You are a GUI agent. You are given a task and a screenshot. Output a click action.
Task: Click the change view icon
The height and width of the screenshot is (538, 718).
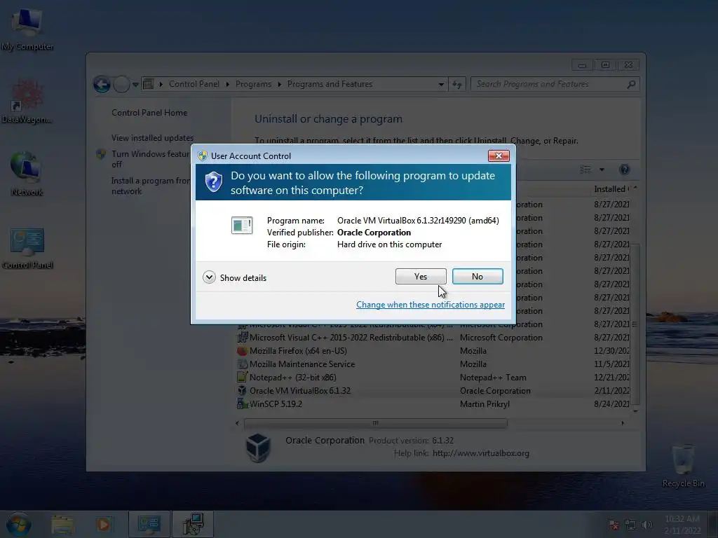(585, 170)
